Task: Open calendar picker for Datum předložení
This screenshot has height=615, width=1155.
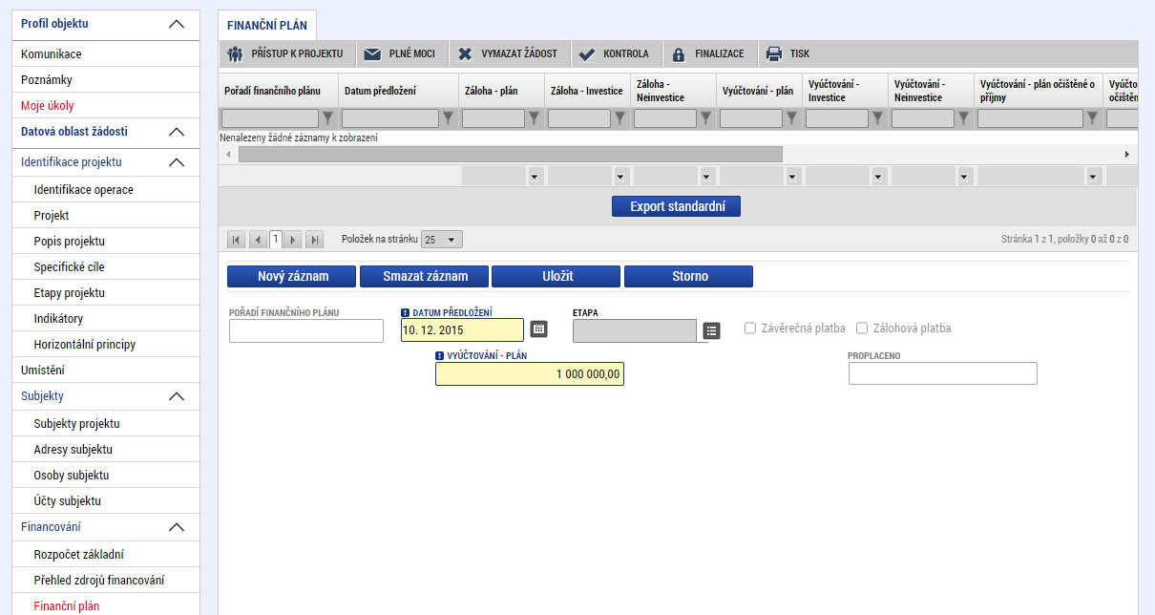Action: pos(538,329)
